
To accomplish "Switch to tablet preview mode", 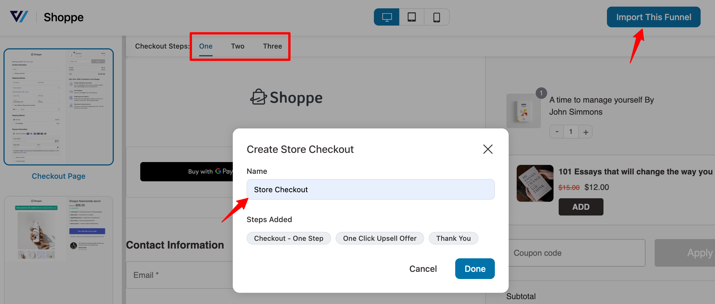I will pos(412,17).
